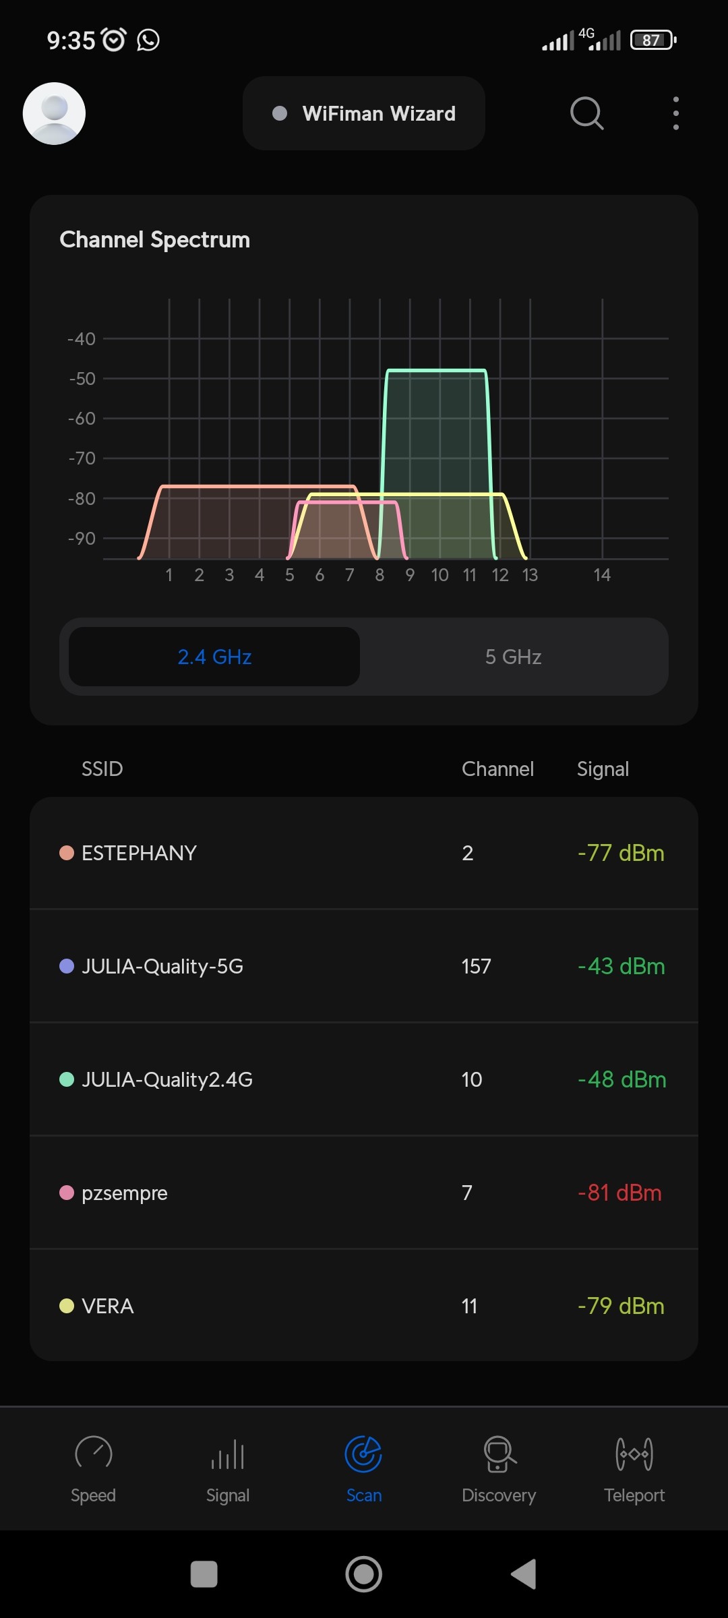This screenshot has height=1618, width=728.
Task: Open the search magnifier icon
Action: (586, 113)
